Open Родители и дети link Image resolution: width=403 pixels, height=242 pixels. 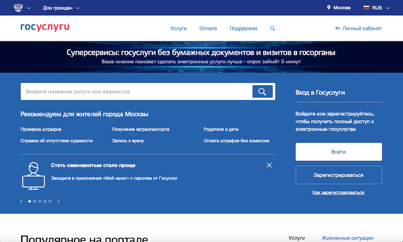[x=221, y=129]
